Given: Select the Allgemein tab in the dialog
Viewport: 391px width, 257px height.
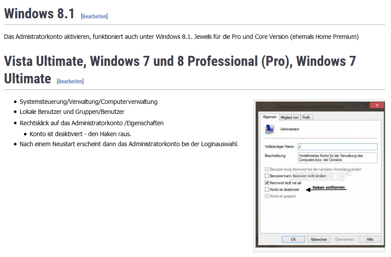Looking at the screenshot, I should (x=270, y=117).
